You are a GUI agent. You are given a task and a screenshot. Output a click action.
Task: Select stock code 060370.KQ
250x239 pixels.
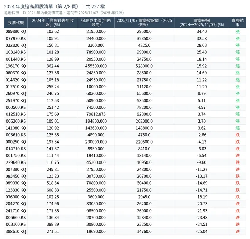16,73
